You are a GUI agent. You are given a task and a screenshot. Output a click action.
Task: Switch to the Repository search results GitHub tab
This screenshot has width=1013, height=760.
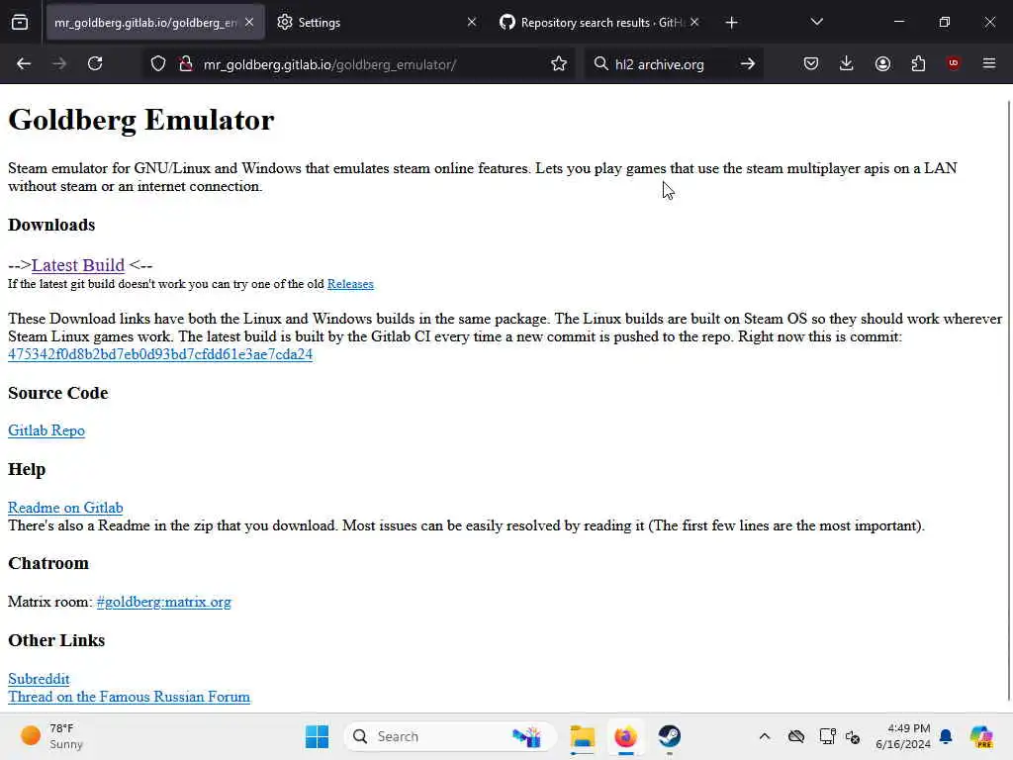tap(600, 23)
